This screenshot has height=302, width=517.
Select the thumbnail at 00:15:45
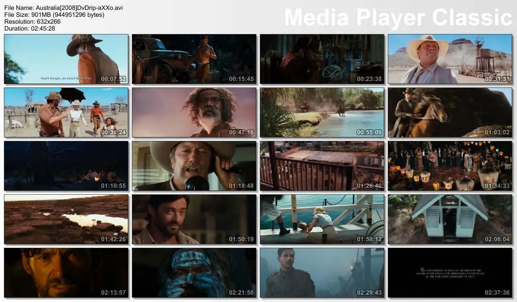pyautogui.click(x=194, y=59)
